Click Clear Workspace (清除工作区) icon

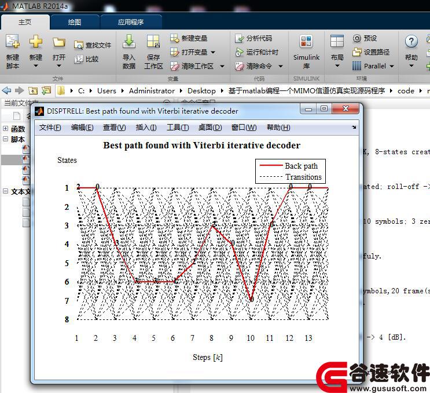[174, 66]
